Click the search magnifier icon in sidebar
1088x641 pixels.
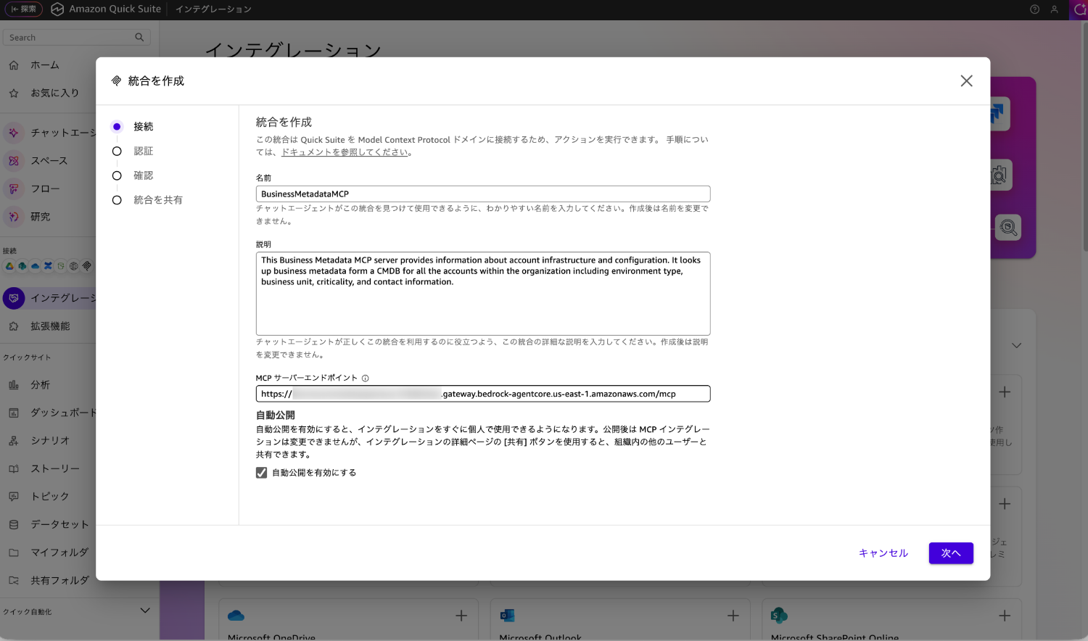click(x=139, y=37)
